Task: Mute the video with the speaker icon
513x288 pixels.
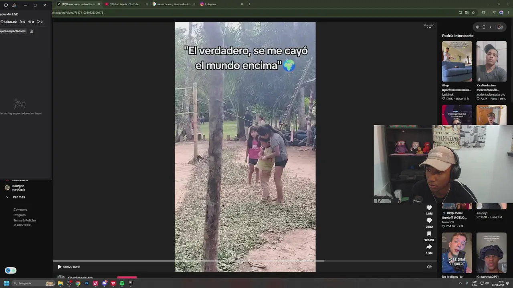Action: point(429,267)
